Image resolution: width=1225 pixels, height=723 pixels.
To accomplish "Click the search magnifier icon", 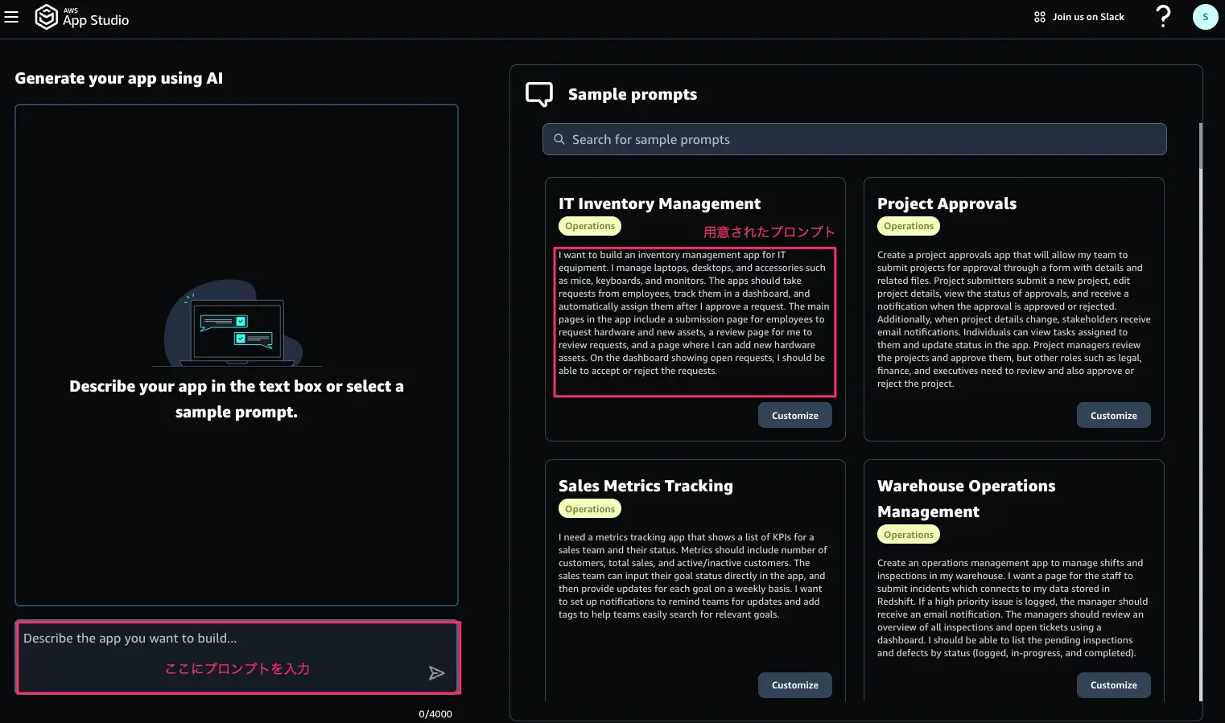I will tap(559, 139).
